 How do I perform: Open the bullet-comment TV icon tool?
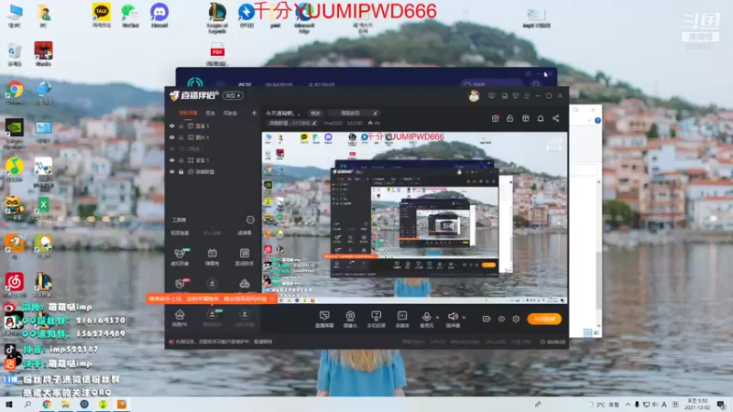212,256
